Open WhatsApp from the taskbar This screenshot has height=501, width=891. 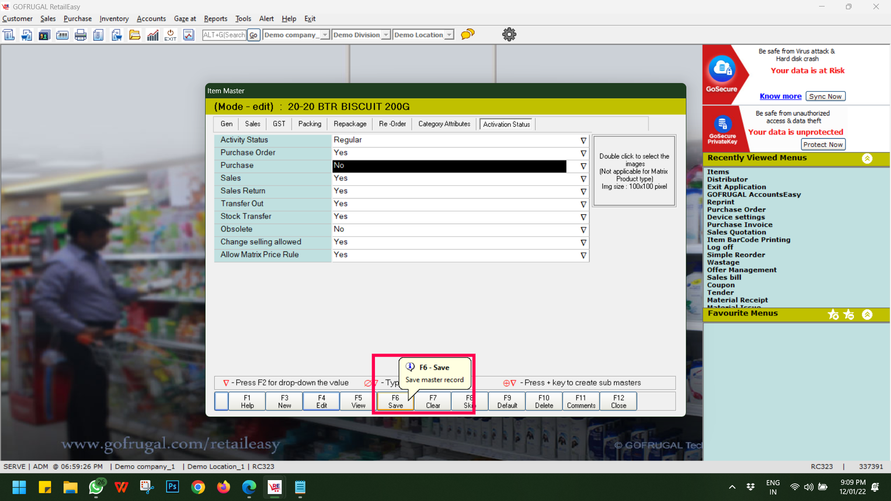coord(96,487)
